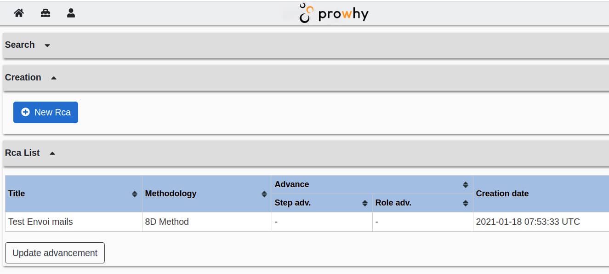
Task: Sort by the Role adv. column
Action: [x=465, y=203]
